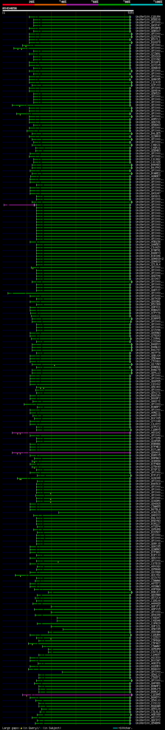Select the UniRef100_Q5AZJ2 label

pos(148,675)
